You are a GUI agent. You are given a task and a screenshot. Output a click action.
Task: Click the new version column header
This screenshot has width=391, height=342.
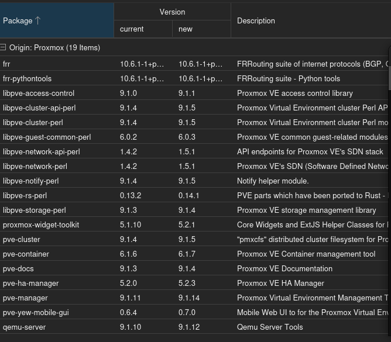[x=201, y=29]
